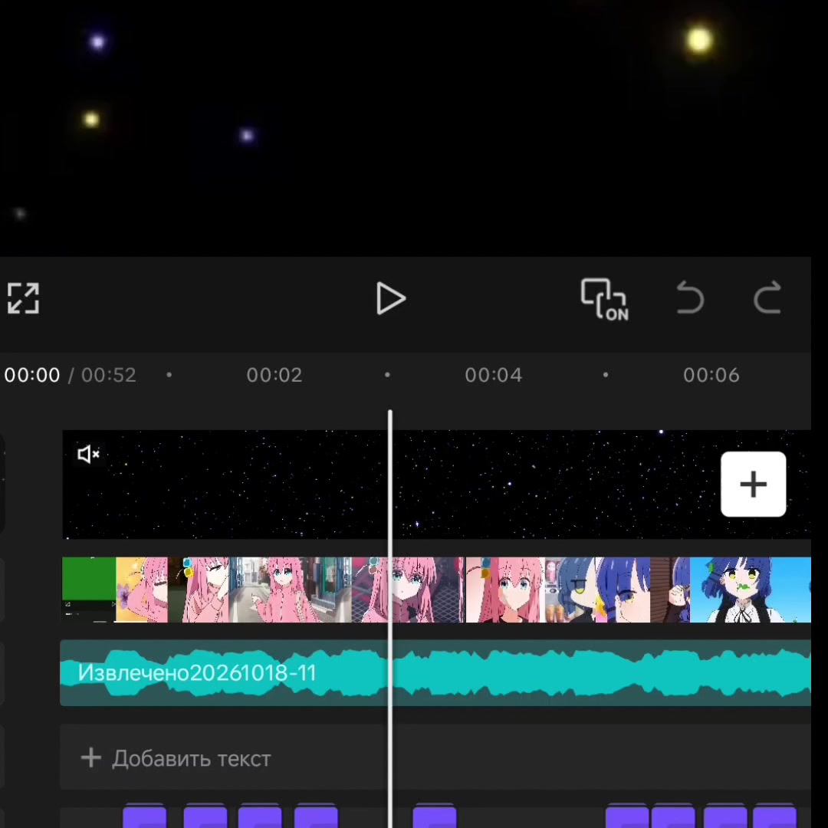
Task: Select the green screen clip thumbnail
Action: [89, 590]
